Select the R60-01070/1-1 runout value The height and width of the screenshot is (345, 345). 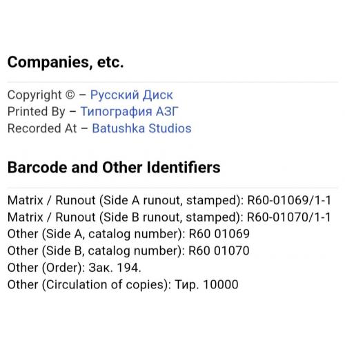pyautogui.click(x=289, y=217)
